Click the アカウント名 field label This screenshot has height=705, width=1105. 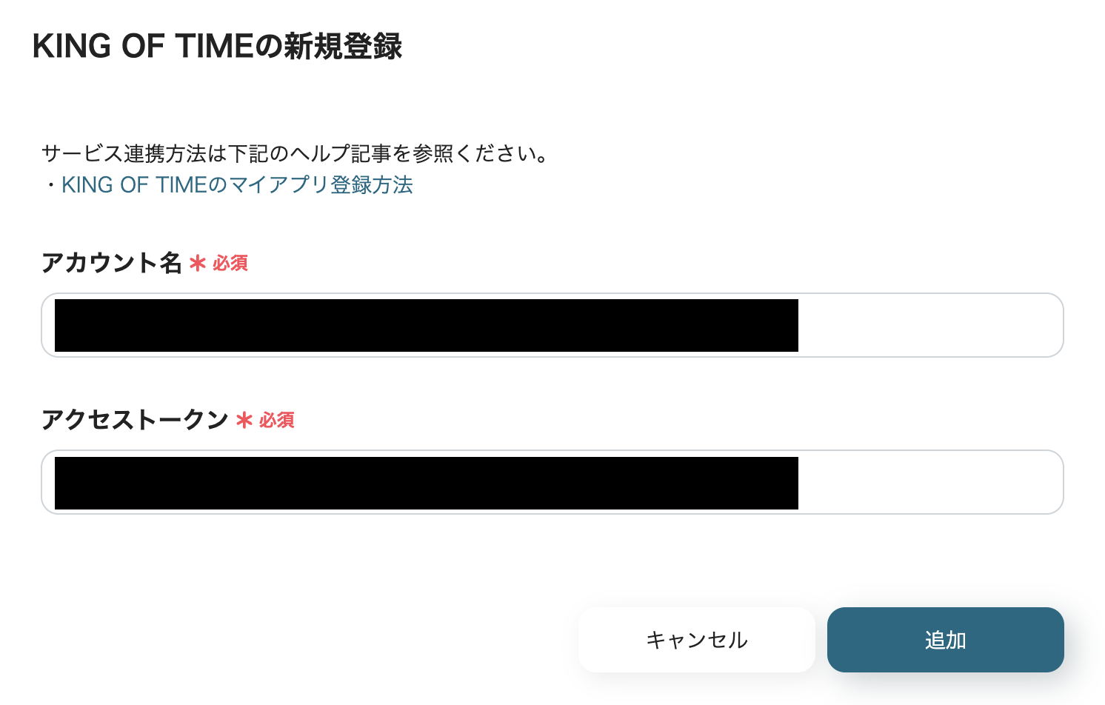click(x=112, y=263)
